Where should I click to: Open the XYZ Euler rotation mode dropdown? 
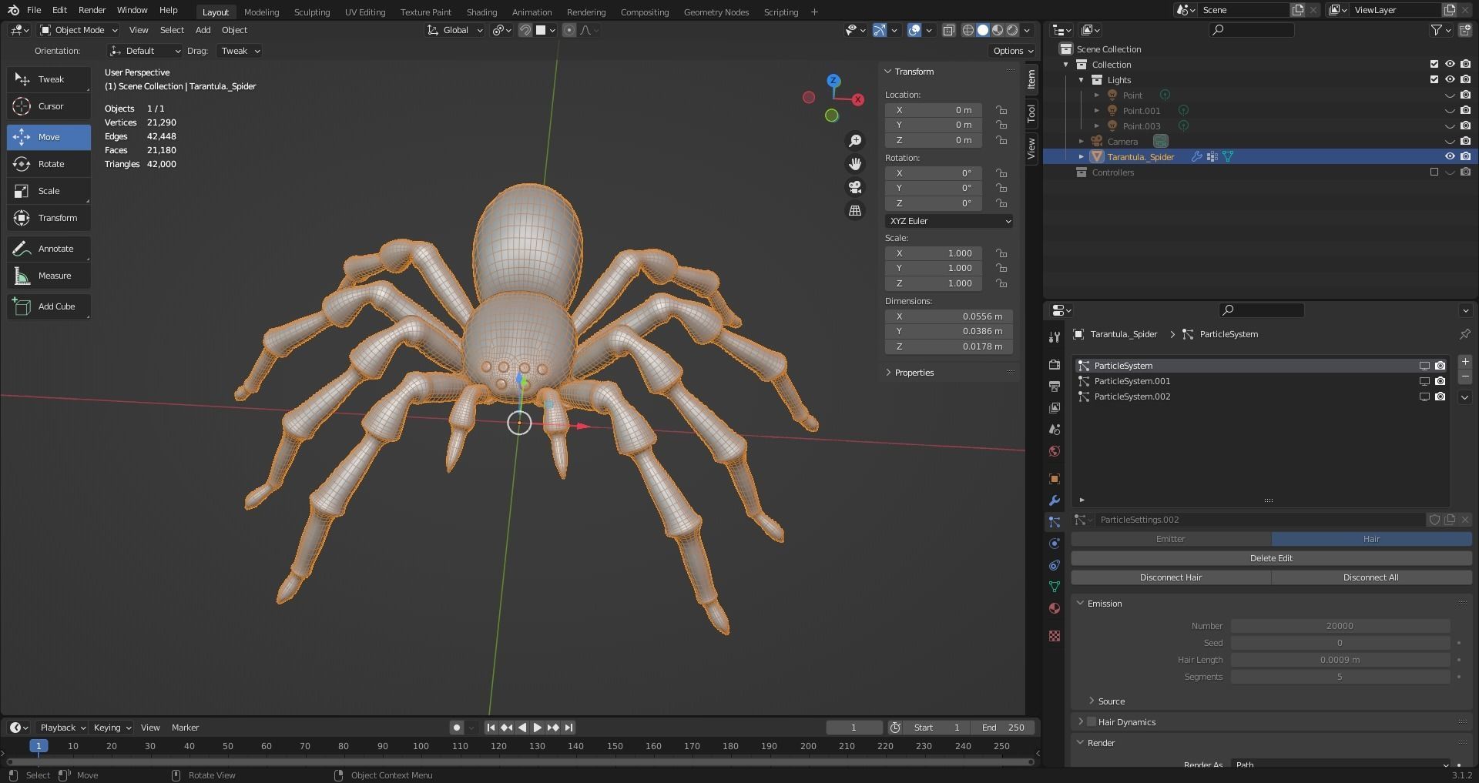click(x=949, y=221)
